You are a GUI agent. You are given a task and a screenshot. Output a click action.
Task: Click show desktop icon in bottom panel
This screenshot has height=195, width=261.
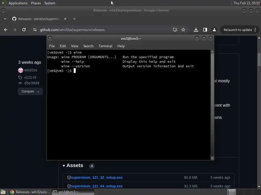[x=3, y=192]
